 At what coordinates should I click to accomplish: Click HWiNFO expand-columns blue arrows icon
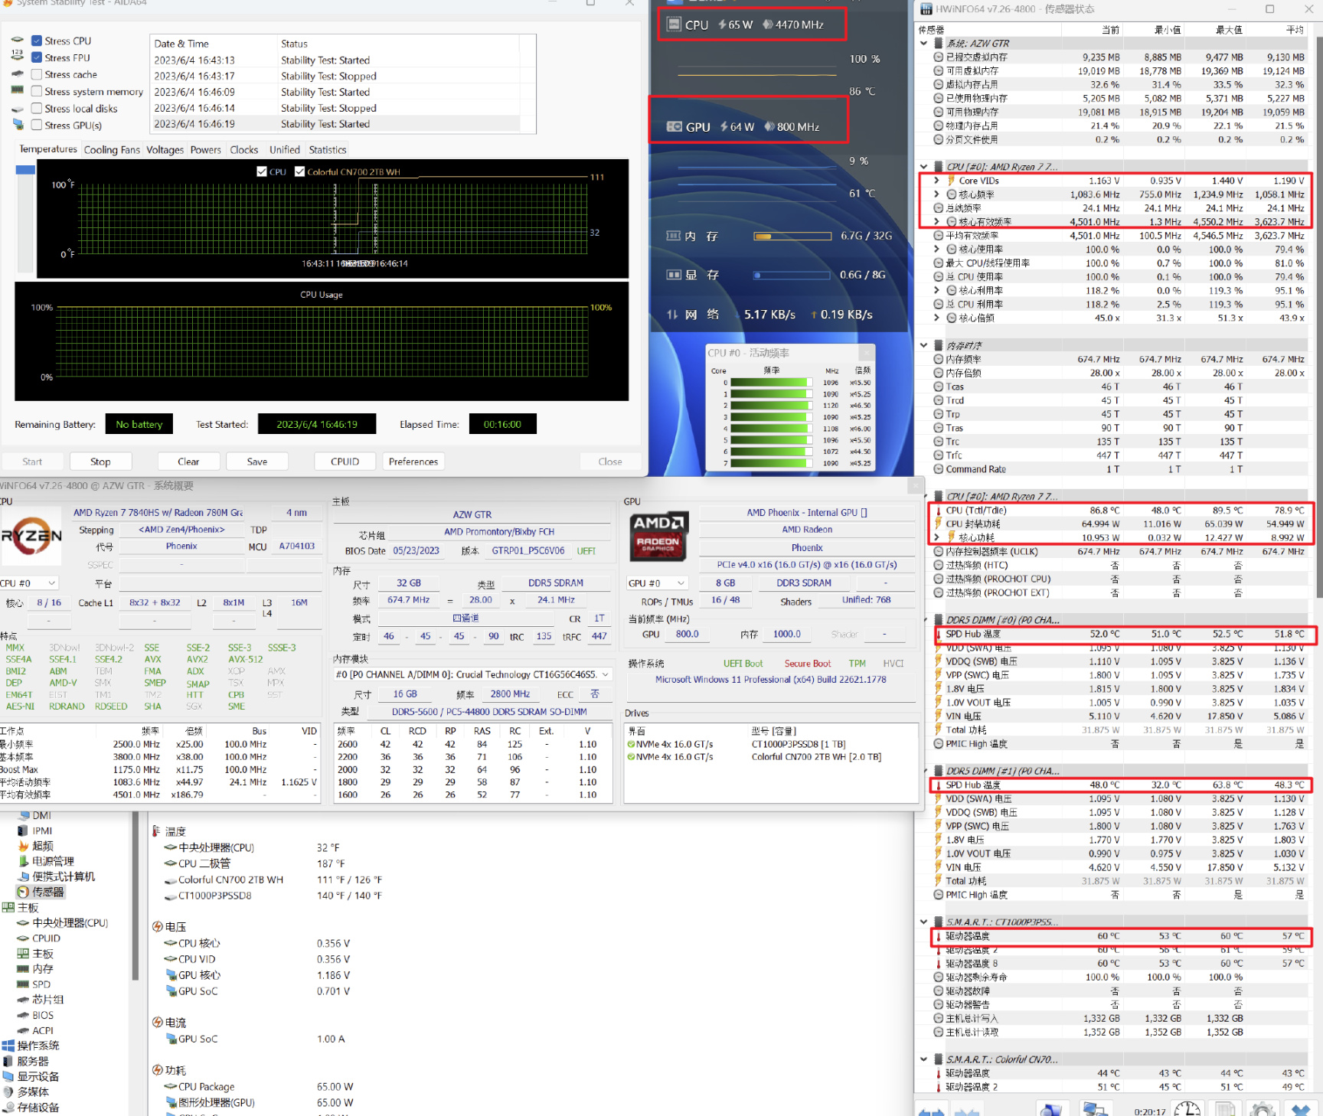[x=931, y=1111]
